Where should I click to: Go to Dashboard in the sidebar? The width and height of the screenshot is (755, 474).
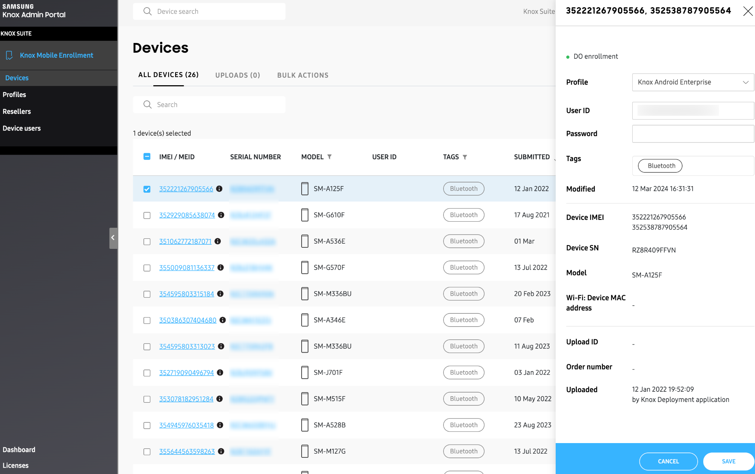19,449
